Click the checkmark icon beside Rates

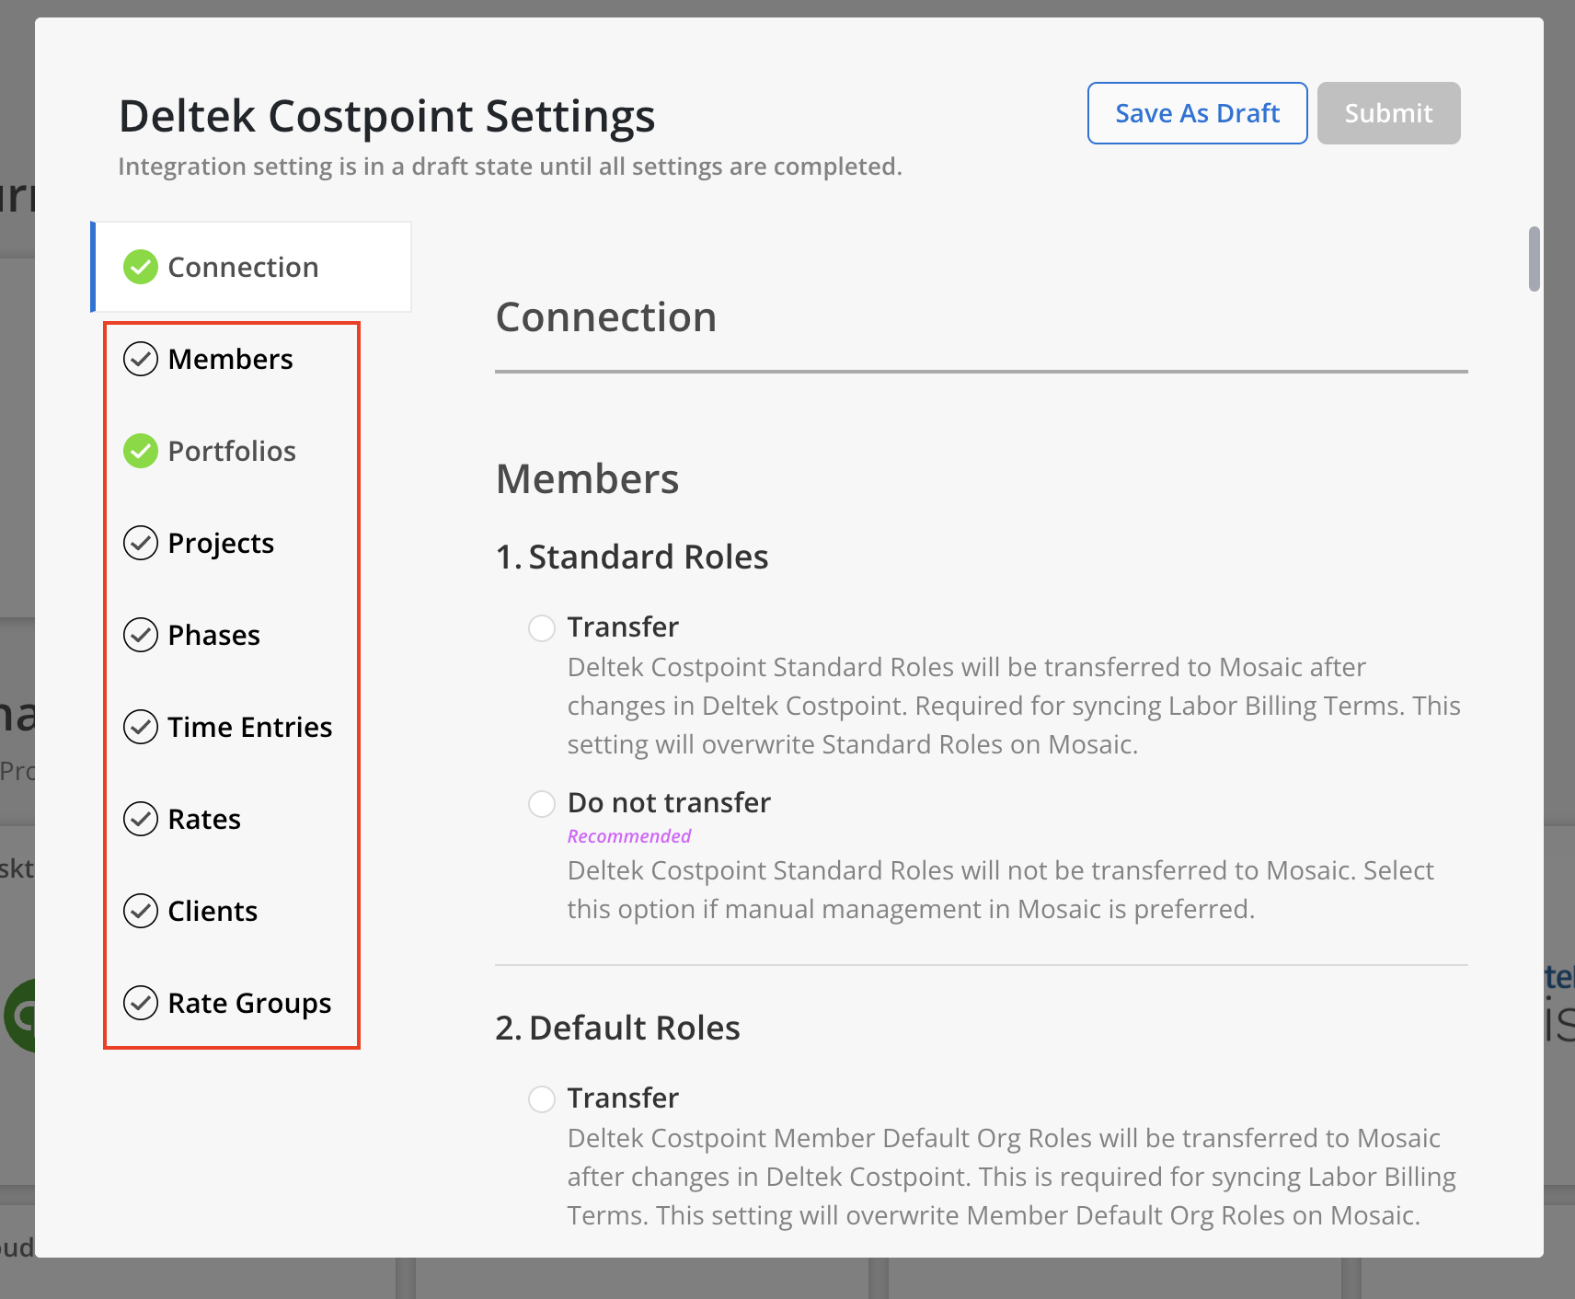[141, 819]
